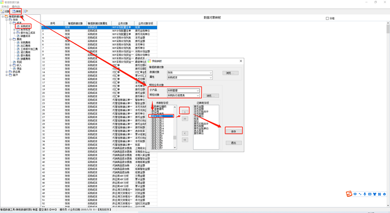This screenshot has height=213, width=390.
Task: Select 采购成本 in the tree
Action: click(25, 26)
